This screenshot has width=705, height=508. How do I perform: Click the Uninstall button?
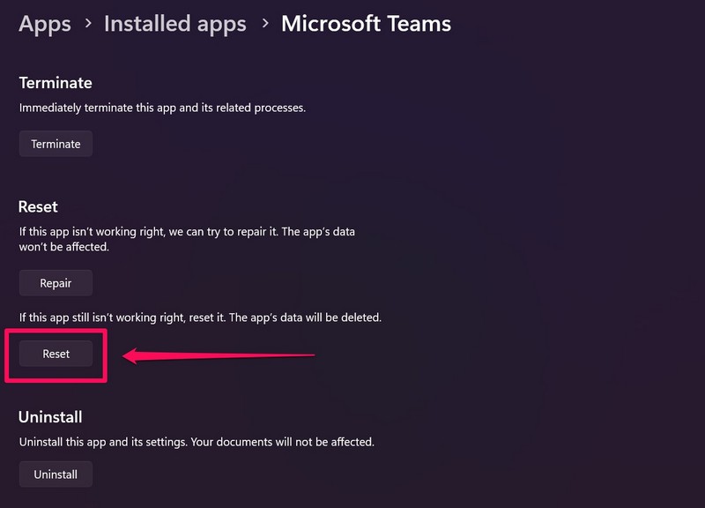click(56, 474)
